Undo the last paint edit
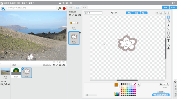This screenshot has height=99, width=177. click(x=112, y=13)
